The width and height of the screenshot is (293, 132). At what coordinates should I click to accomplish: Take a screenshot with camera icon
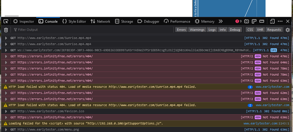[247, 21]
